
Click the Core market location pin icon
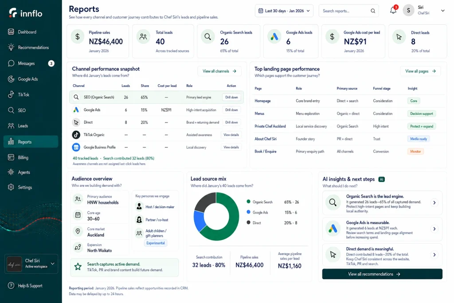click(78, 231)
